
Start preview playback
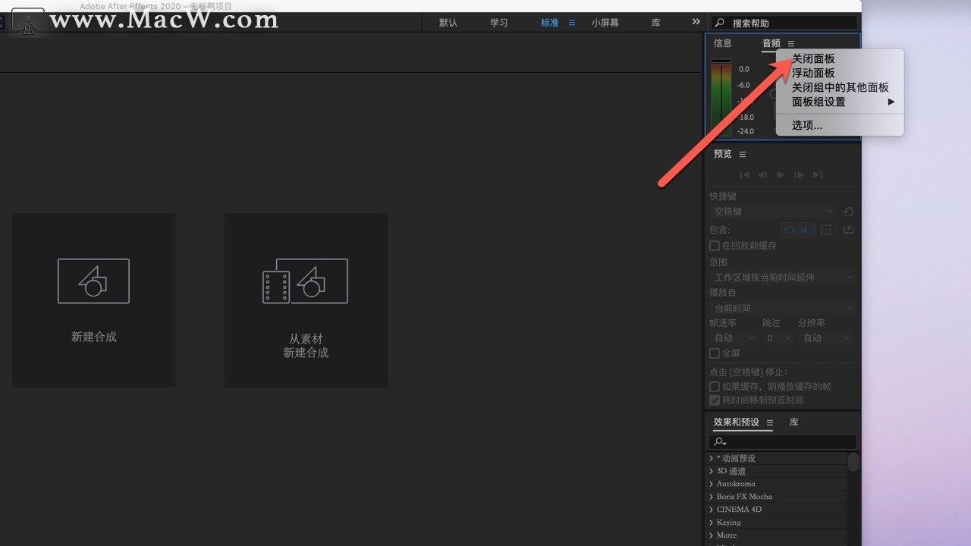[x=781, y=174]
